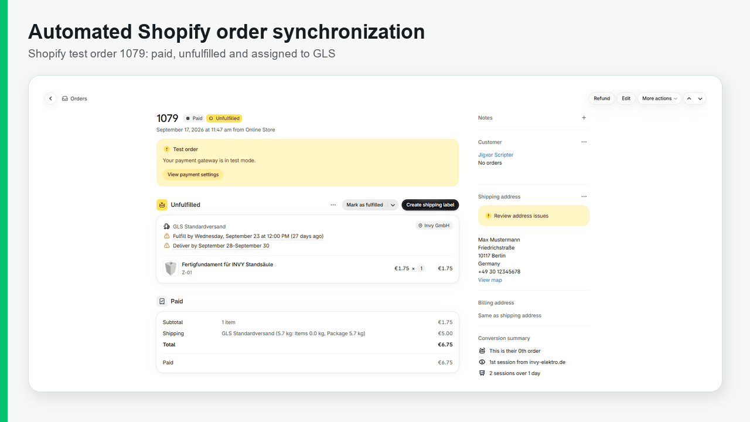Viewport: 750px width, 422px height.
Task: Click the order number 1079 heading
Action: 168,118
